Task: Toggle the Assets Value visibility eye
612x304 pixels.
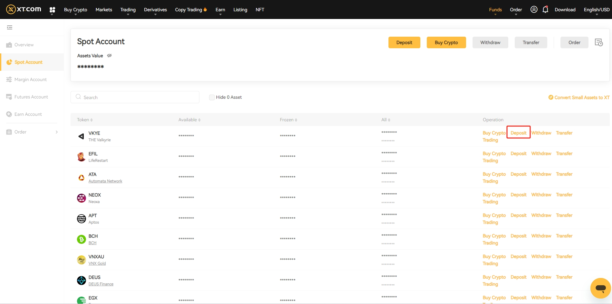Action: click(110, 56)
